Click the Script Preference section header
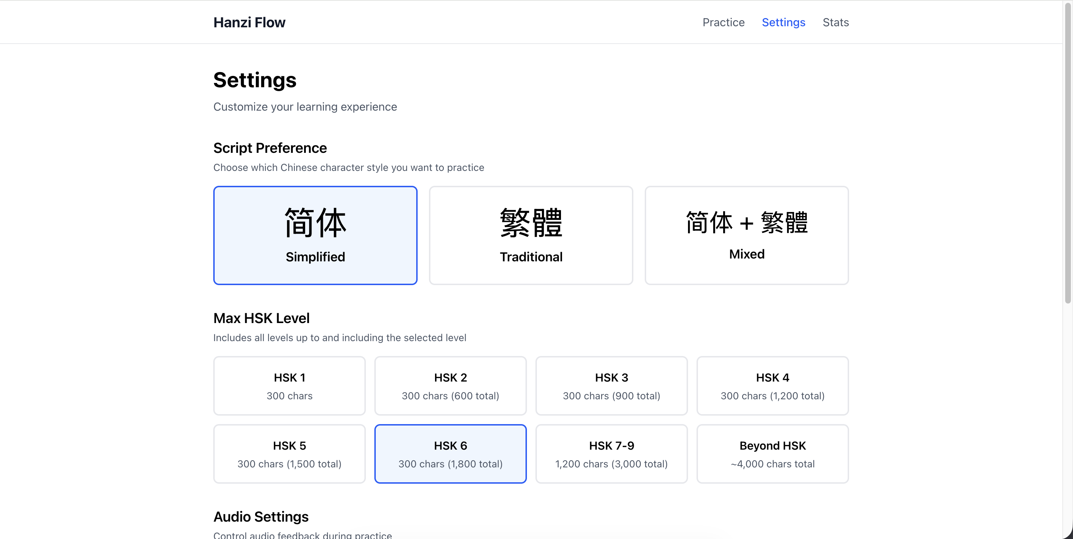 pyautogui.click(x=270, y=148)
